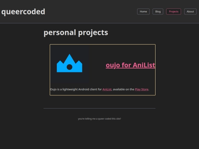Follow the inline AniList link

107,89
